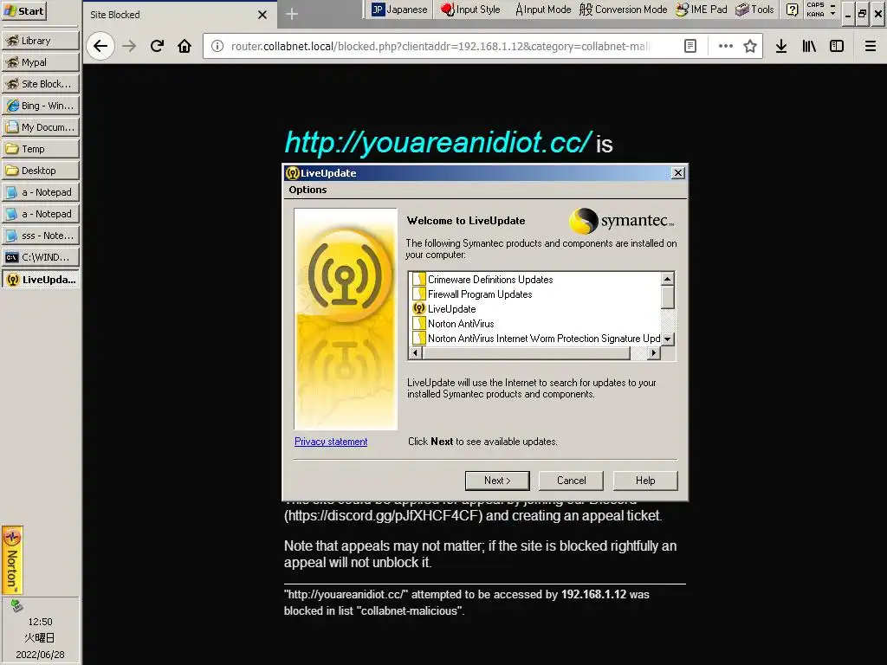Open the browser home page icon
This screenshot has height=665, width=887.
(185, 47)
